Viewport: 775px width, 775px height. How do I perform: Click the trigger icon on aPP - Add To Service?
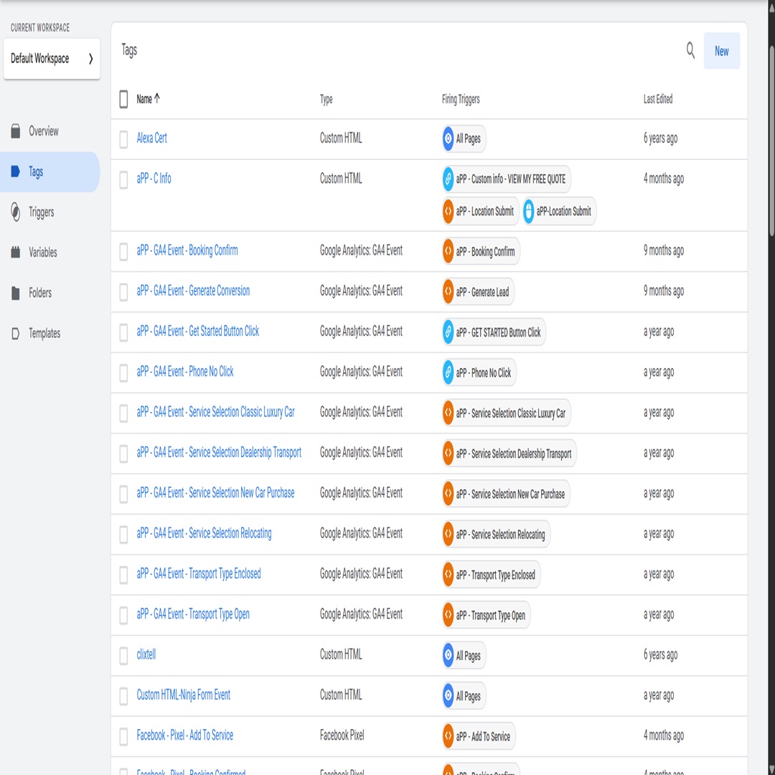[446, 736]
